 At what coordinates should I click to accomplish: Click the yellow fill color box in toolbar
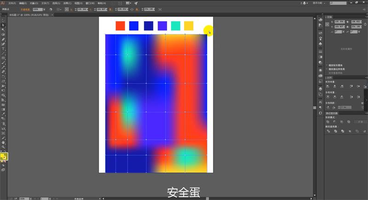[3, 156]
